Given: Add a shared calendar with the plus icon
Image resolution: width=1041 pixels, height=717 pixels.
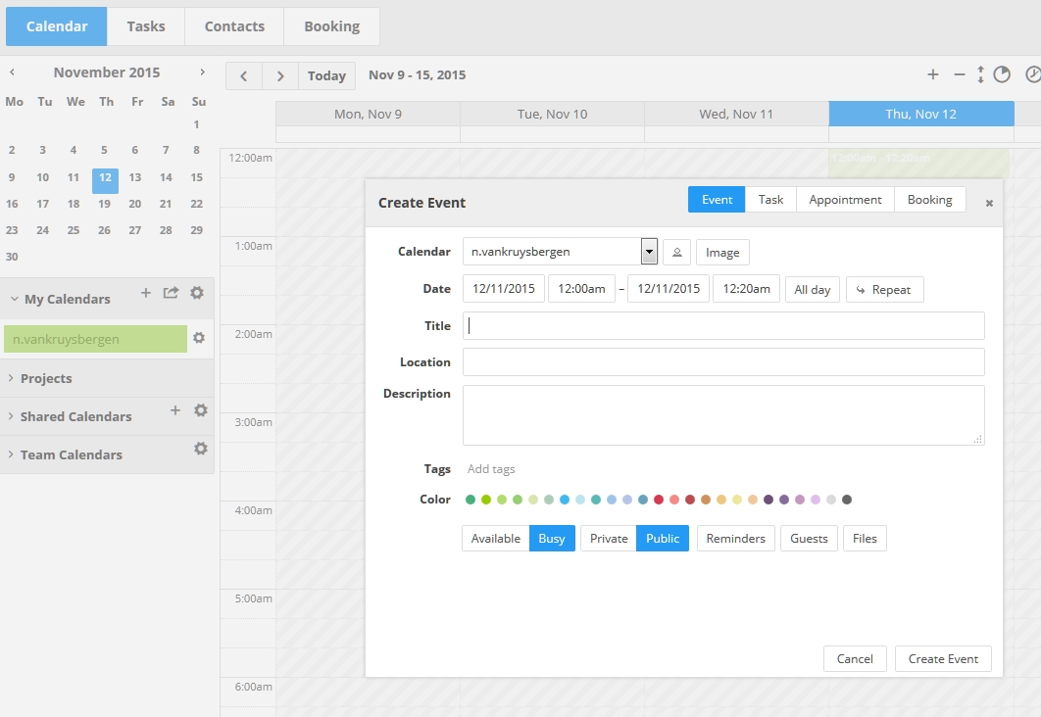Looking at the screenshot, I should [x=175, y=410].
